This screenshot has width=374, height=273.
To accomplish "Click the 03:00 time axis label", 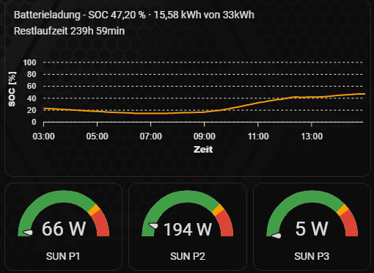I will [x=43, y=136].
